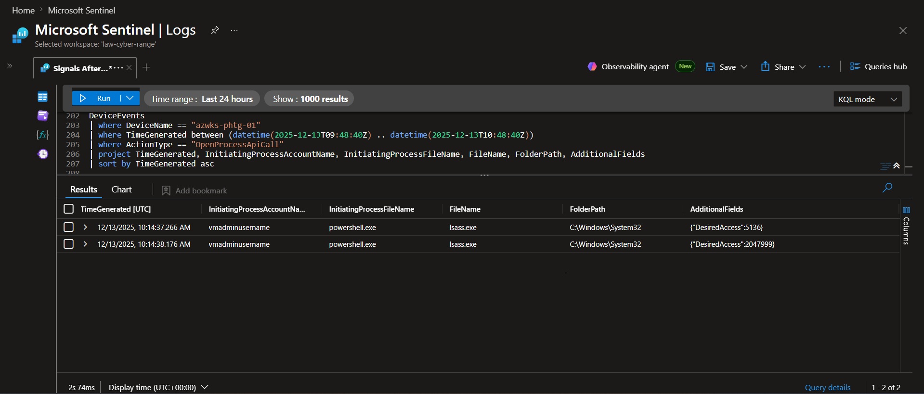The image size is (924, 394).
Task: Check the 10:14:37.266 AM row checkbox
Action: pos(69,227)
